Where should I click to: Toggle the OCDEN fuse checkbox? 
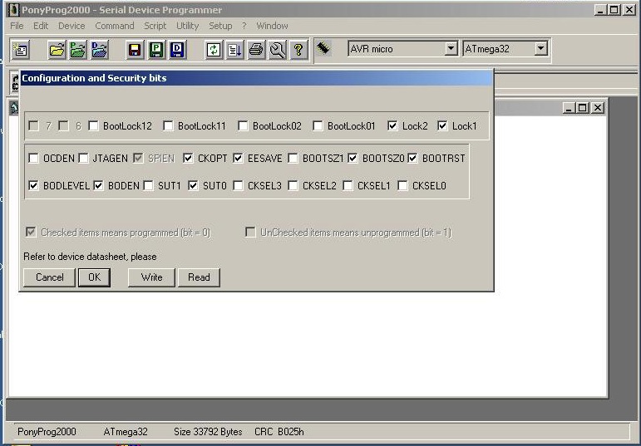coord(33,158)
